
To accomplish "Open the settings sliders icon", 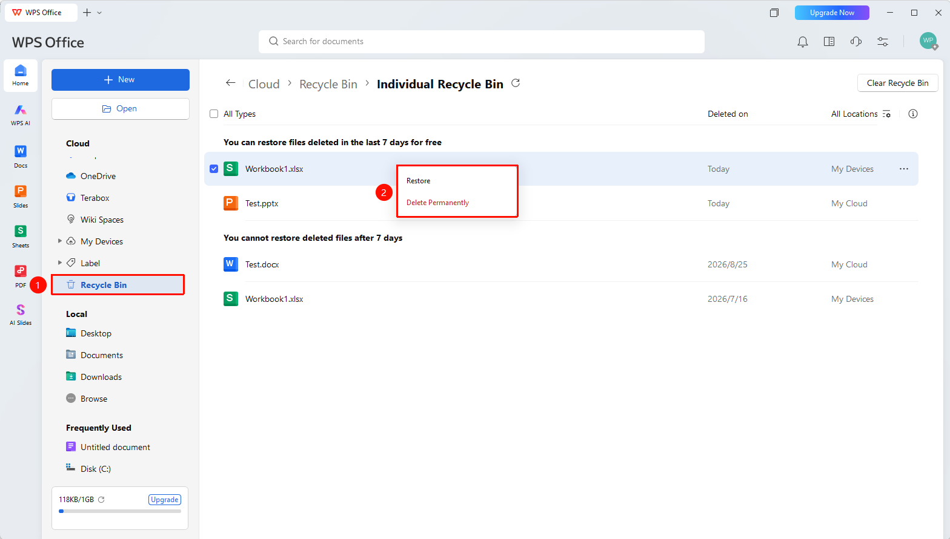I will pos(883,42).
